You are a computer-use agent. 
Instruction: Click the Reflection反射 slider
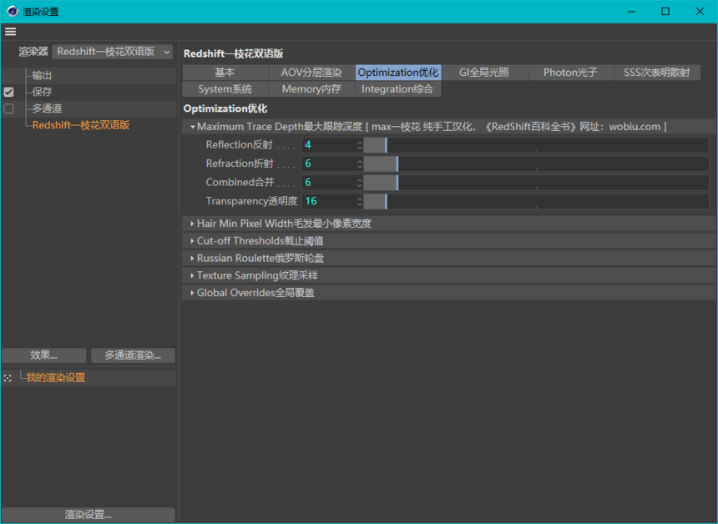536,145
